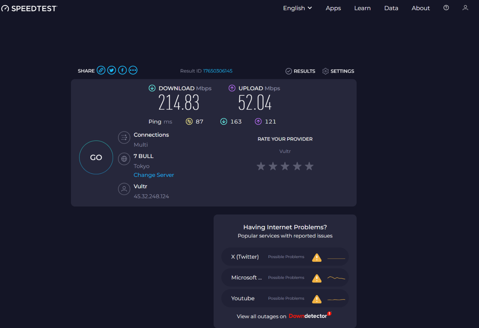
Task: Open the About menu
Action: 421,8
